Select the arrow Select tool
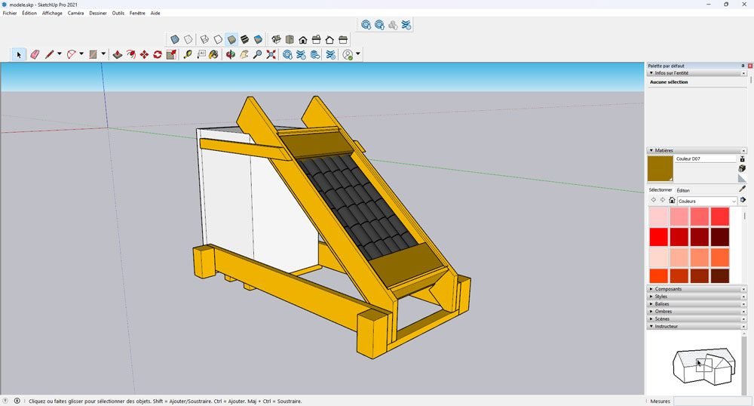This screenshot has width=754, height=406. 18,54
